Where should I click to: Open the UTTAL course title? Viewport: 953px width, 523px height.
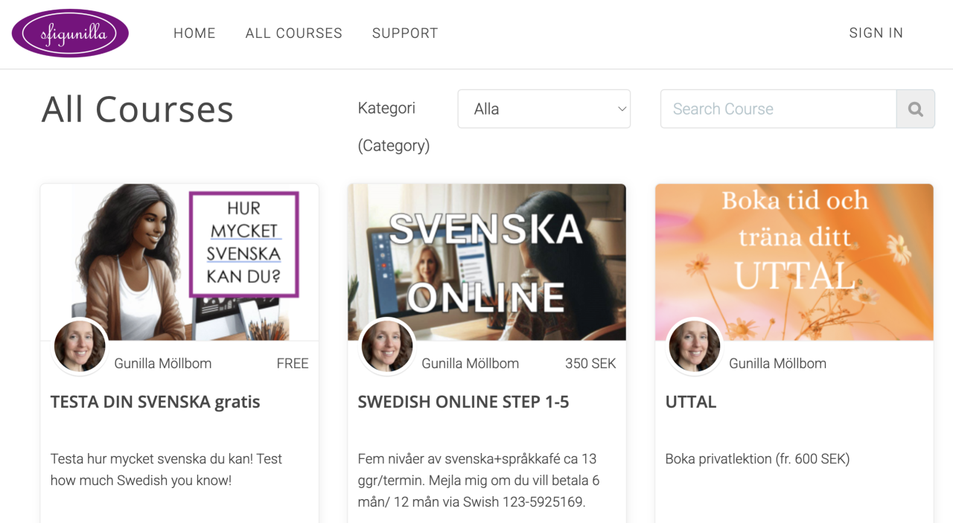(x=691, y=402)
